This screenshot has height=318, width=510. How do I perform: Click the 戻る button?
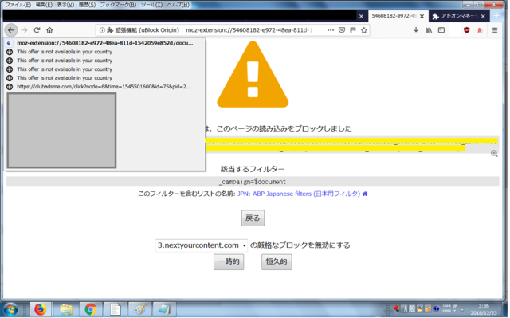click(253, 218)
